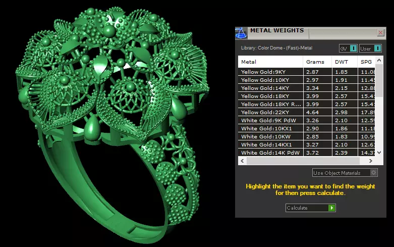This screenshot has width=394, height=247.
Task: Select the Yellow Gold:9KY row
Action: pos(307,72)
